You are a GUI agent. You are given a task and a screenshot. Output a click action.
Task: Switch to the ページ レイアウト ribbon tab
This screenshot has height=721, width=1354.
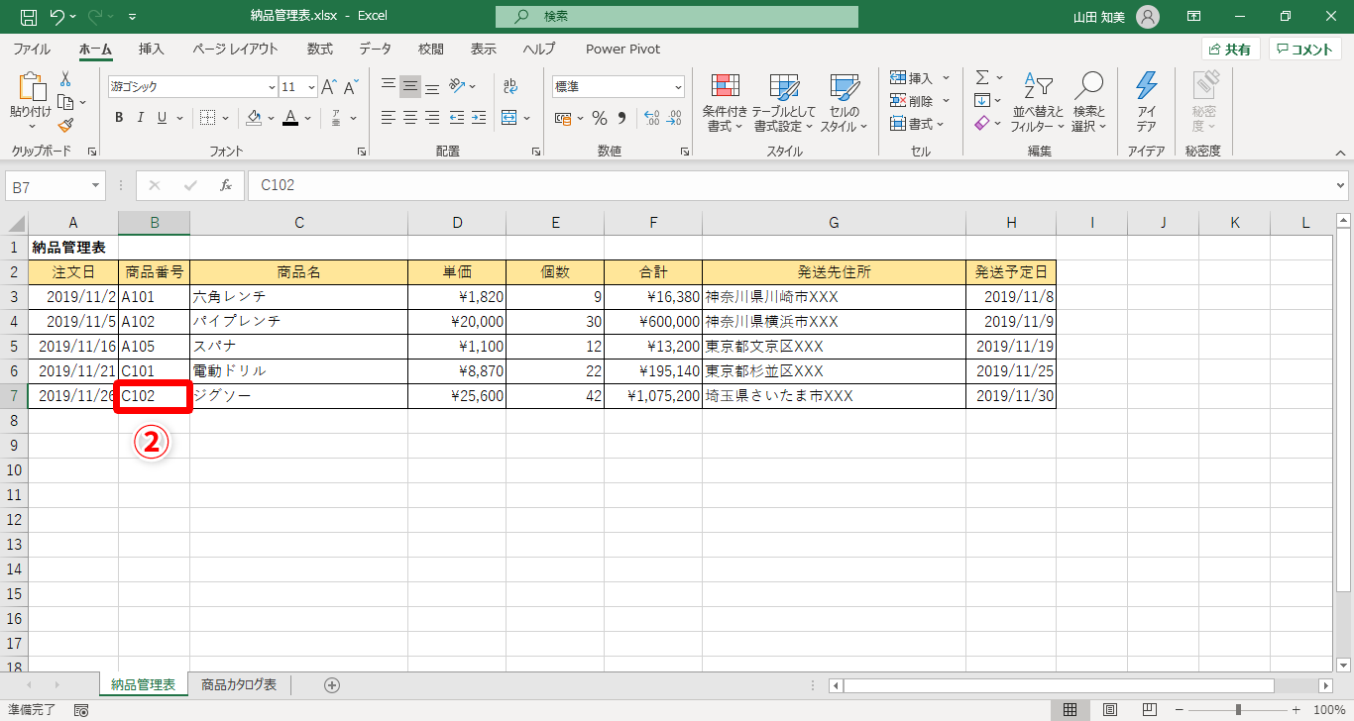236,49
